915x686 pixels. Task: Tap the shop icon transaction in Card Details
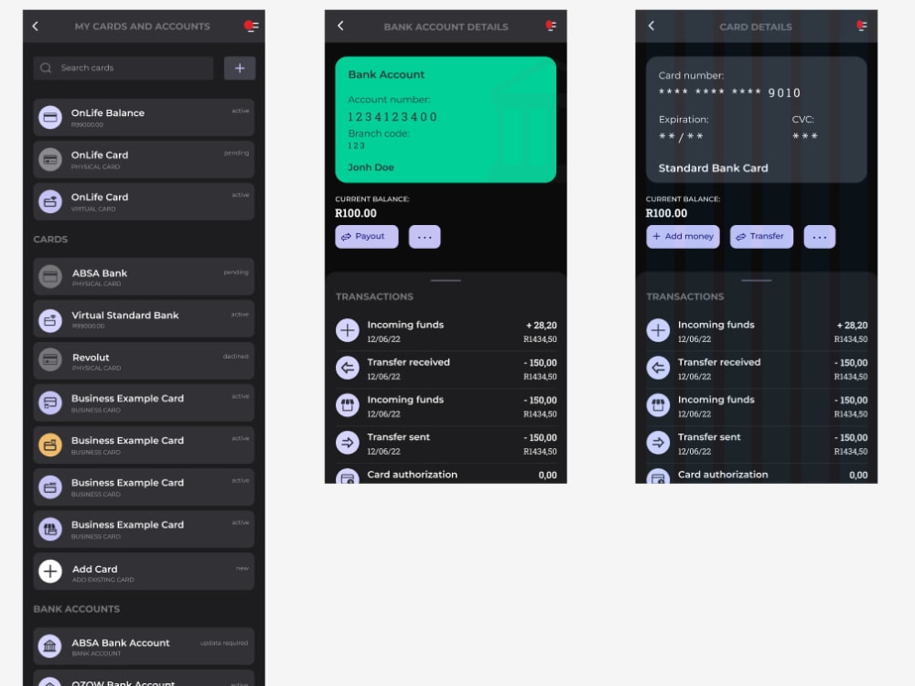(x=658, y=405)
